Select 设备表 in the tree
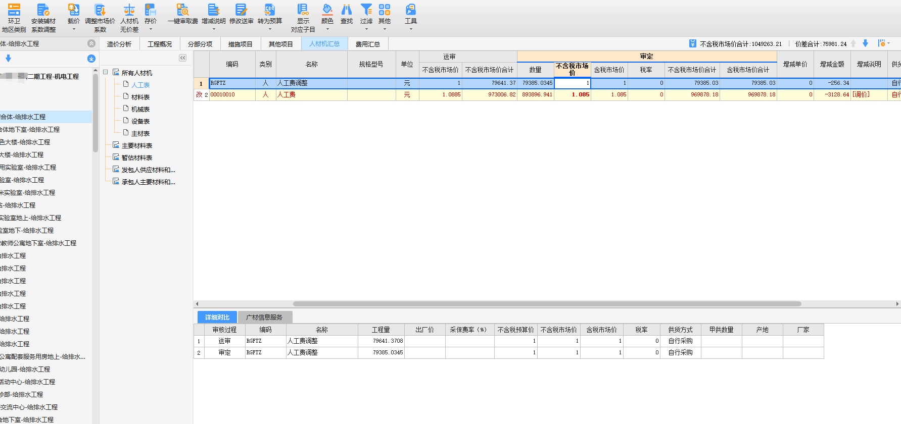The image size is (901, 424). point(140,121)
